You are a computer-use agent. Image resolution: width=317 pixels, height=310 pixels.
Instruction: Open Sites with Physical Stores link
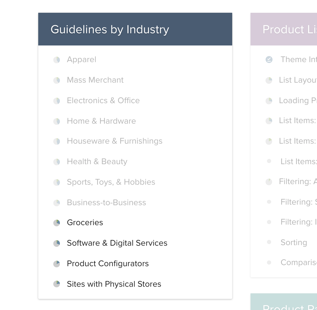[x=114, y=284]
